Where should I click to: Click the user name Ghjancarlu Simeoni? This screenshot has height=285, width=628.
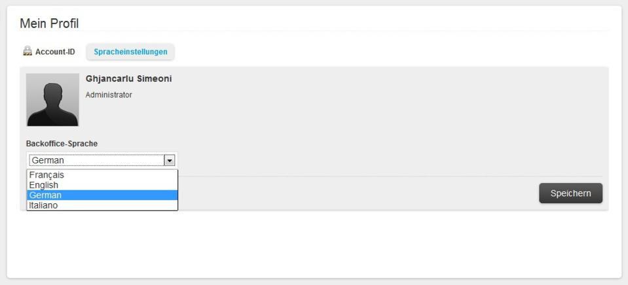[128, 79]
